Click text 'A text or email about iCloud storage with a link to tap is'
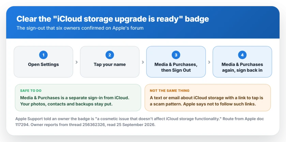286x142 pixels. [207, 98]
